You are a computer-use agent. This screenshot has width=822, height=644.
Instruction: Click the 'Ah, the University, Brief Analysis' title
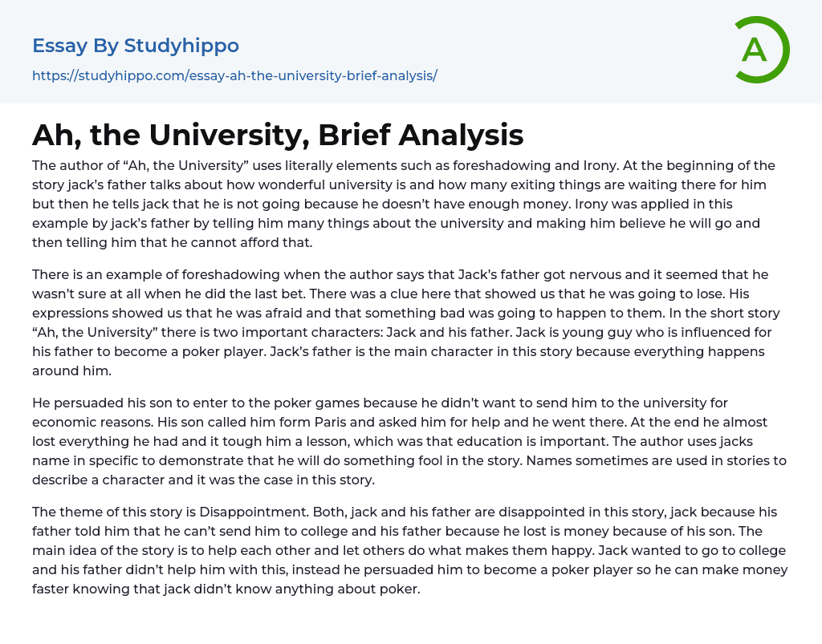pos(278,135)
